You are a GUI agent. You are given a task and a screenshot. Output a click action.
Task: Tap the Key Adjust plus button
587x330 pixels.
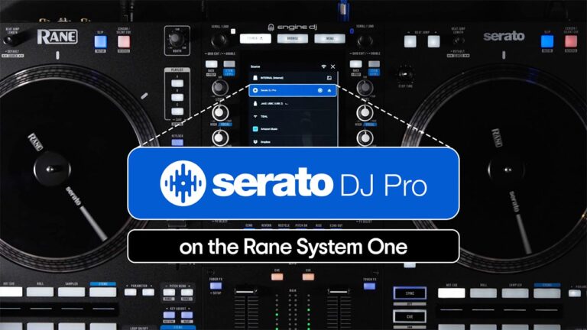[x=186, y=315]
